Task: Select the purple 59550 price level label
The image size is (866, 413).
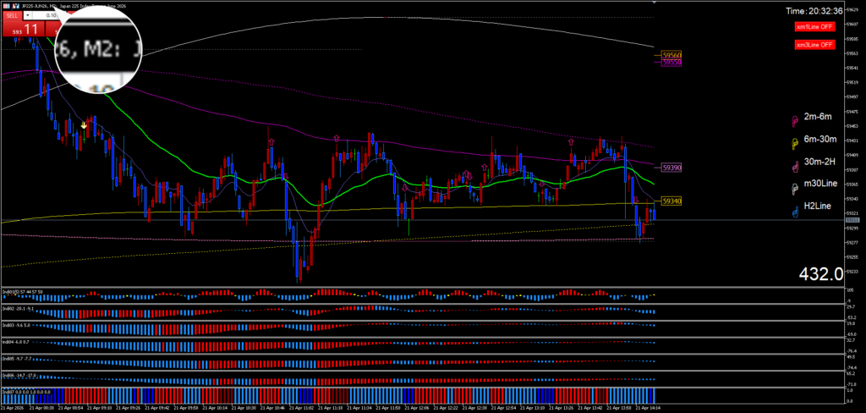Action: click(671, 63)
